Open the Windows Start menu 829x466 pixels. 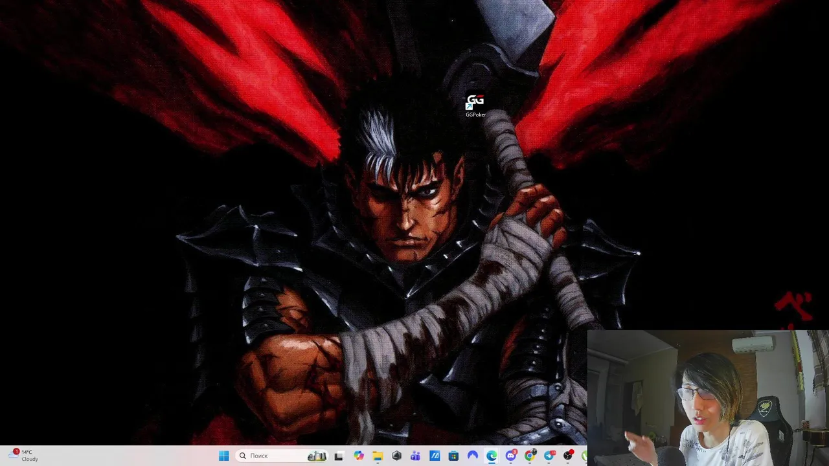[223, 456]
